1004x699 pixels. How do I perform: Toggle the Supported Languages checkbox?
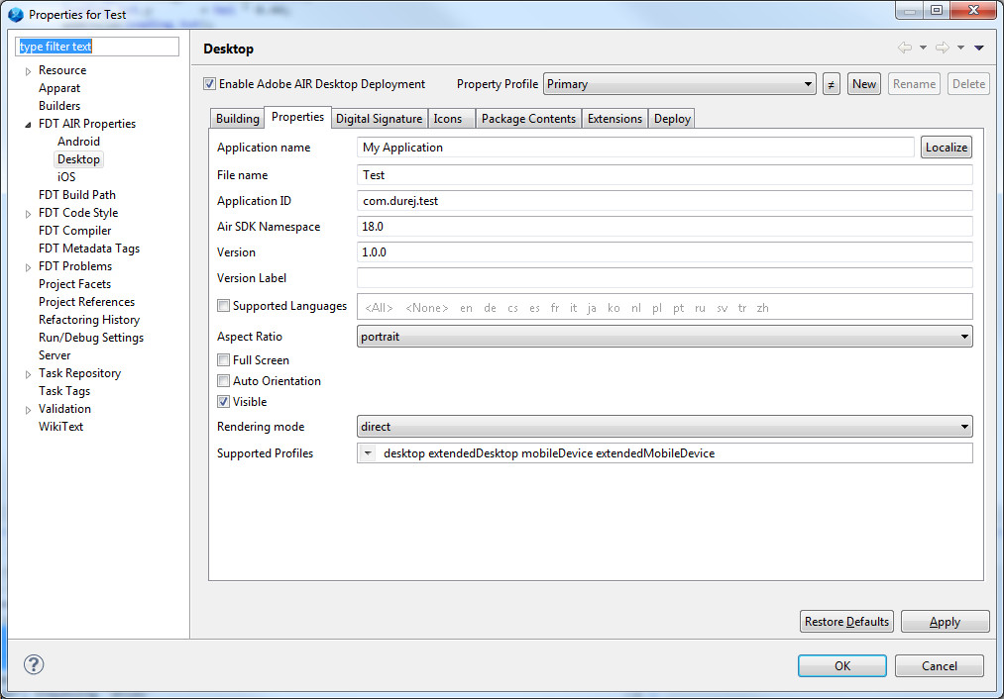[x=223, y=306]
